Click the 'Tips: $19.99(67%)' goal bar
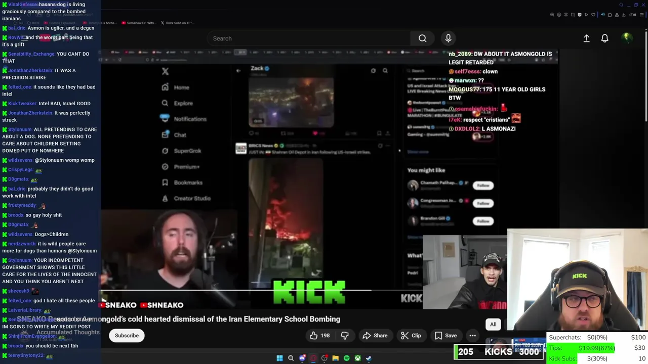This screenshot has height=364, width=648. (597, 348)
